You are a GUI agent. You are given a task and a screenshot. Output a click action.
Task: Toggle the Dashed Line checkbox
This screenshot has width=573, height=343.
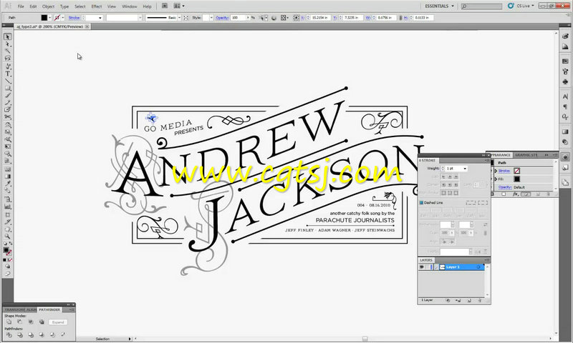pyautogui.click(x=421, y=203)
